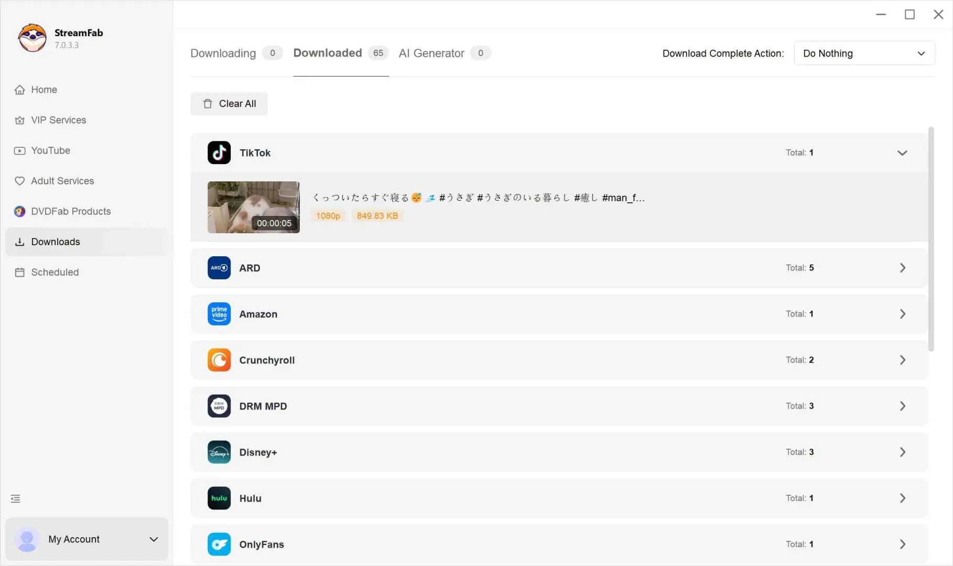Click the version number 7.0.3.3
This screenshot has width=953, height=566.
click(67, 45)
